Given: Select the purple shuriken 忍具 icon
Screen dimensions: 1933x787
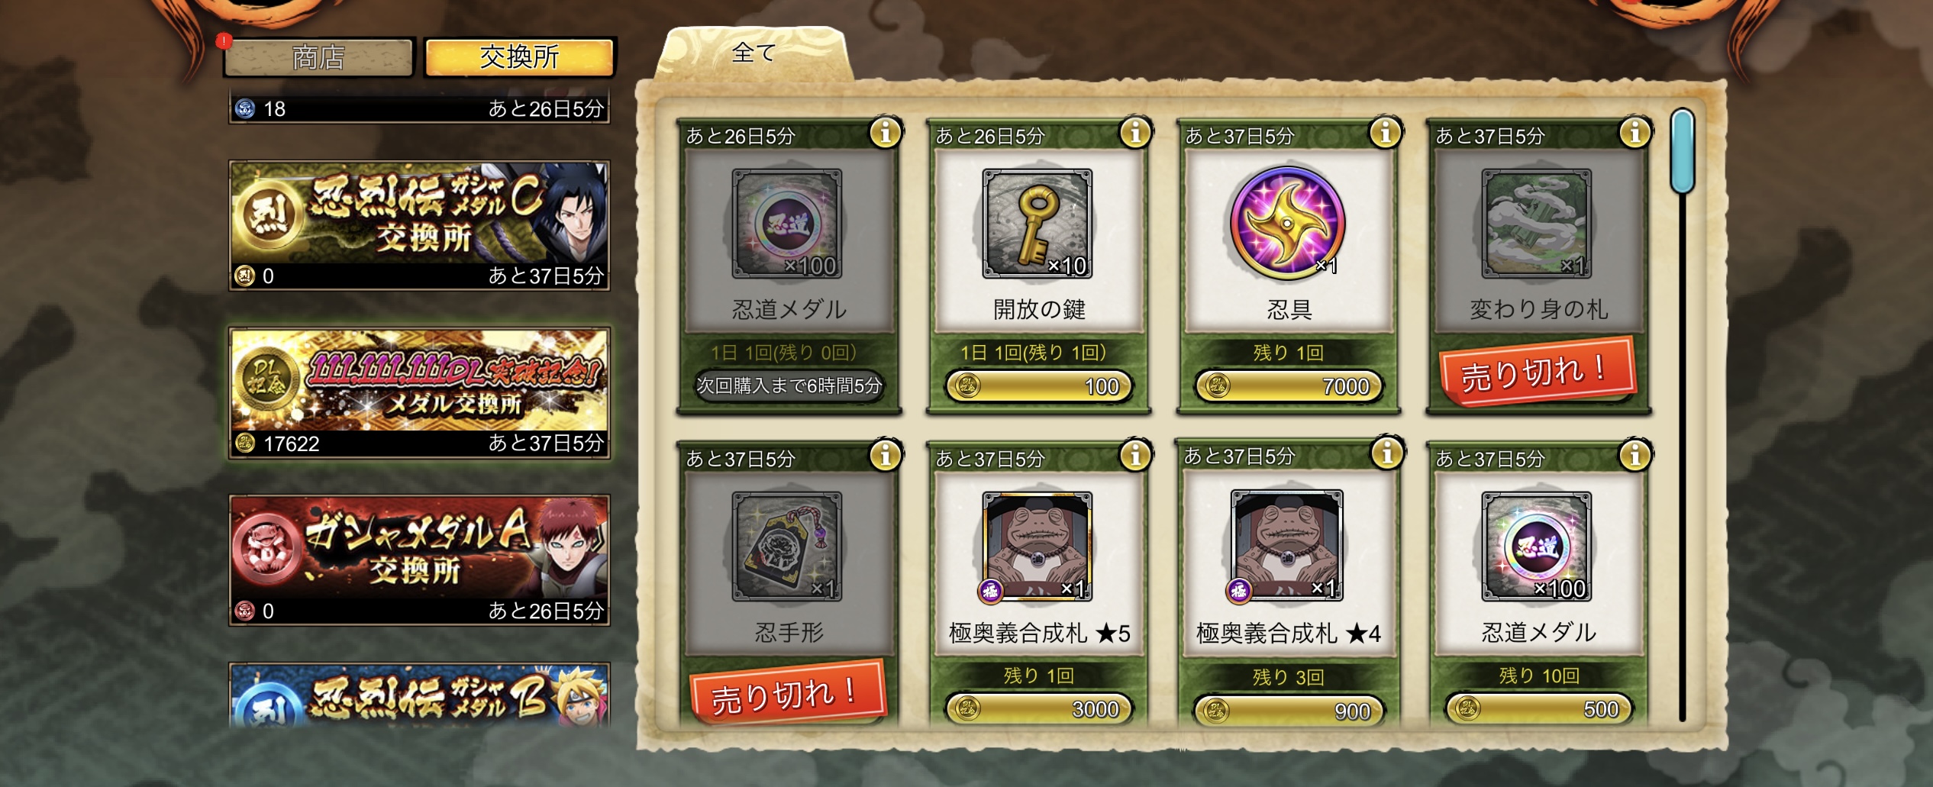Looking at the screenshot, I should 1288,224.
